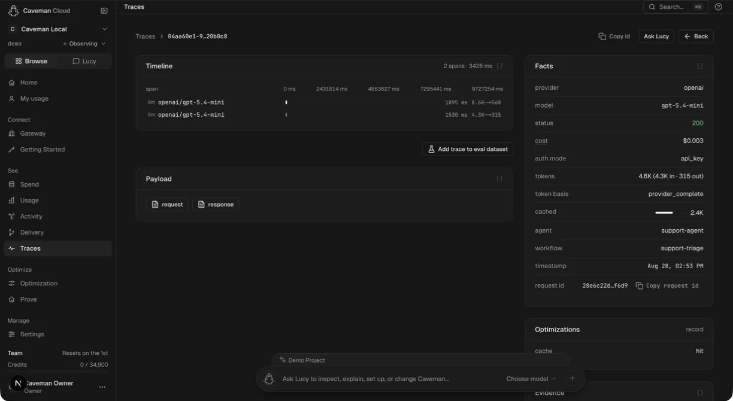
Task: Open the Observing mode dropdown
Action: [x=84, y=44]
